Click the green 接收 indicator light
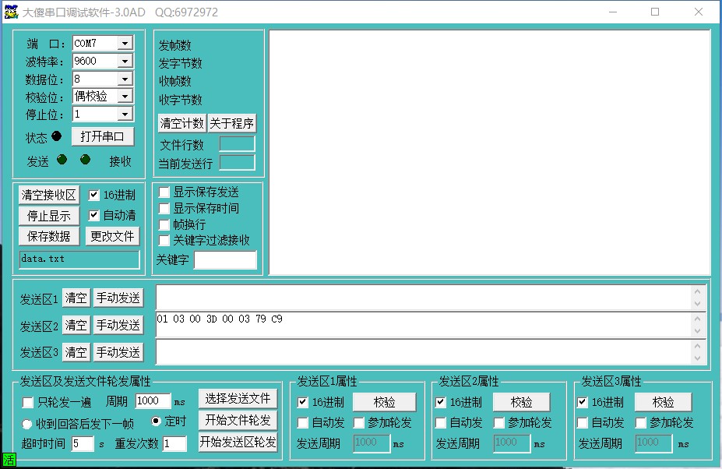 85,160
